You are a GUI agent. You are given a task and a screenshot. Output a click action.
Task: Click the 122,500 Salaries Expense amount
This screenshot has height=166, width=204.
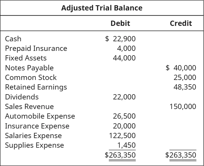tap(122, 135)
